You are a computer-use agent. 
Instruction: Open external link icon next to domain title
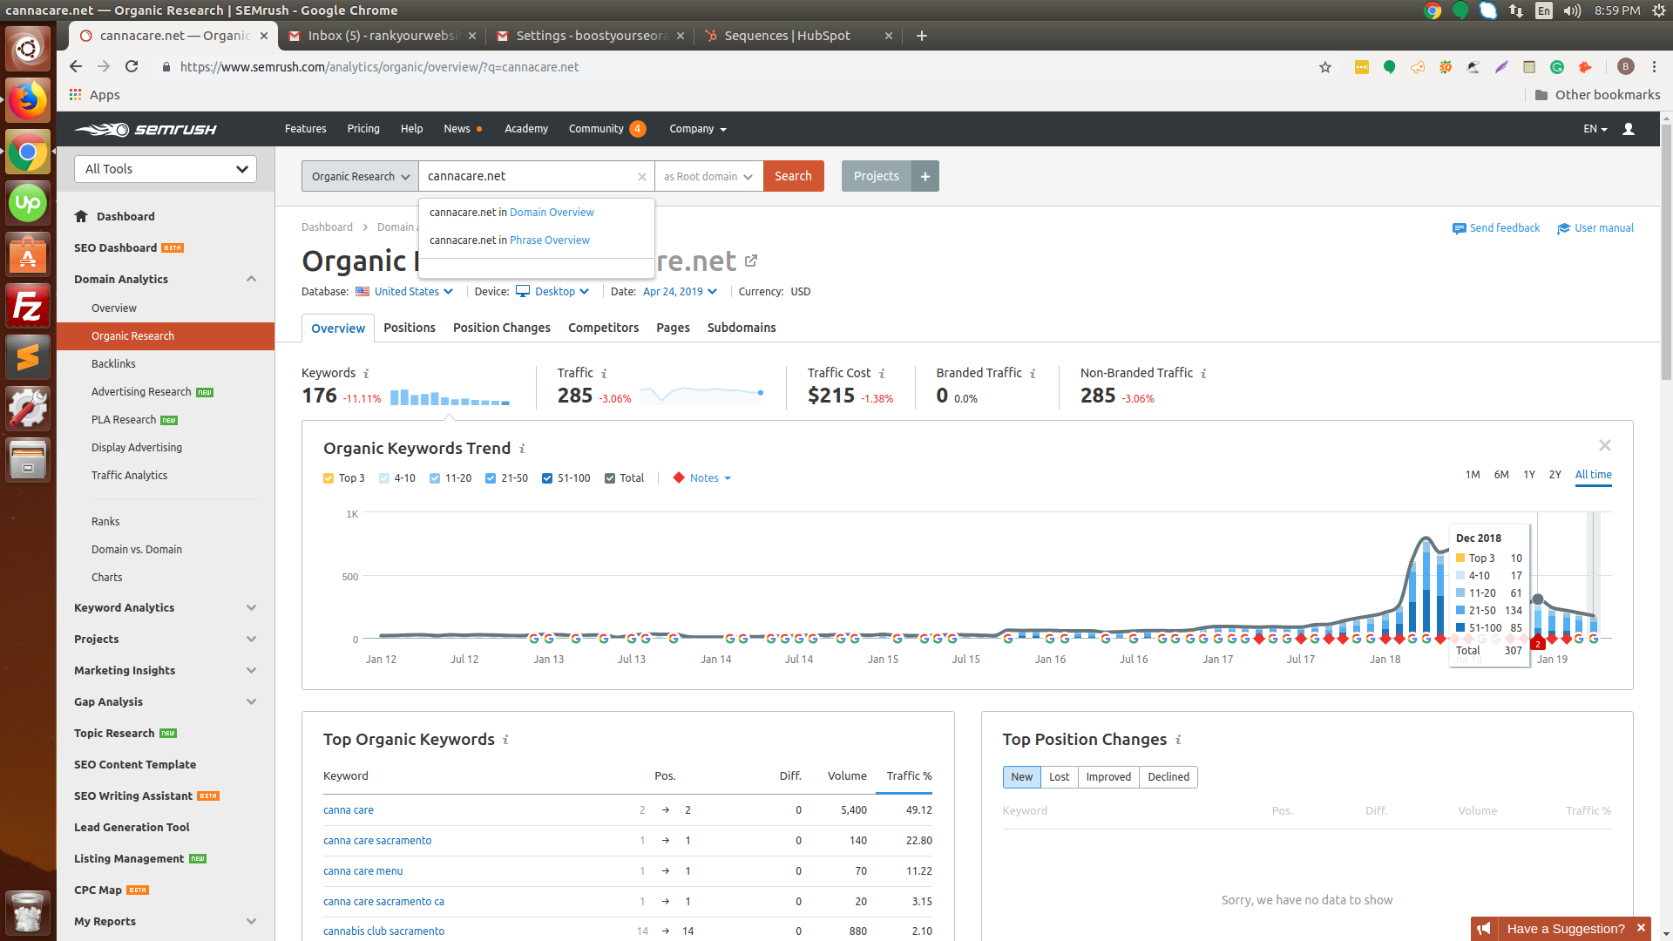(x=751, y=261)
